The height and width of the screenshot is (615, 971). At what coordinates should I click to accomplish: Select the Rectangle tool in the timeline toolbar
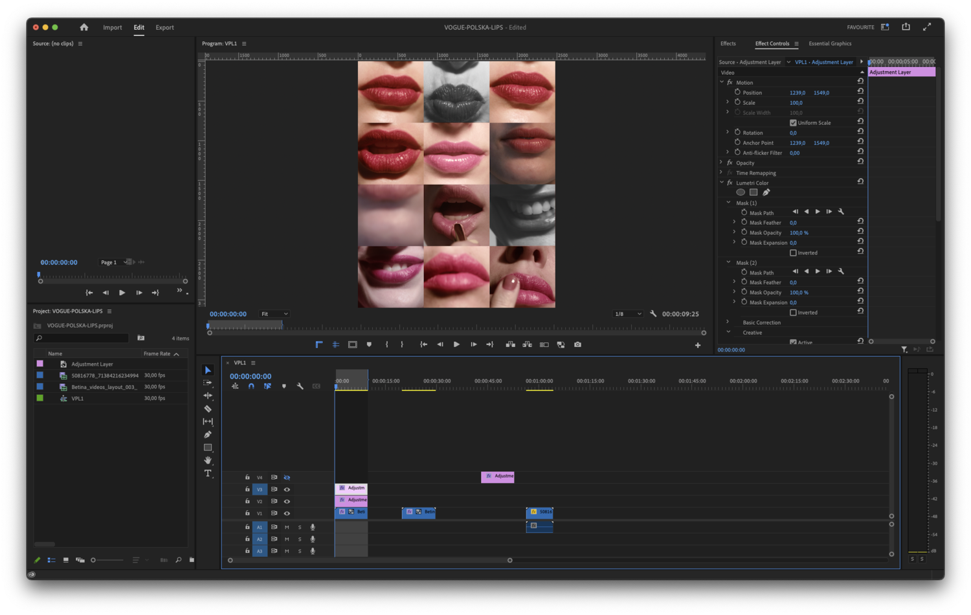[208, 447]
